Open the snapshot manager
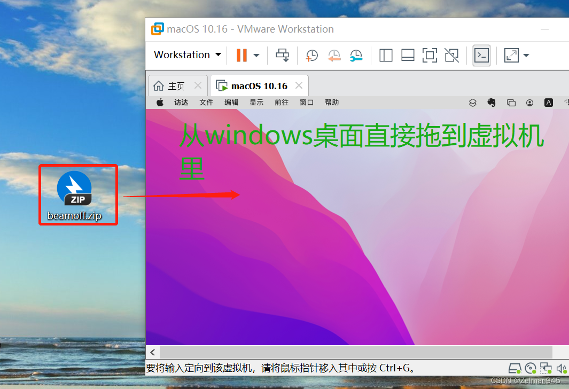 pyautogui.click(x=356, y=55)
